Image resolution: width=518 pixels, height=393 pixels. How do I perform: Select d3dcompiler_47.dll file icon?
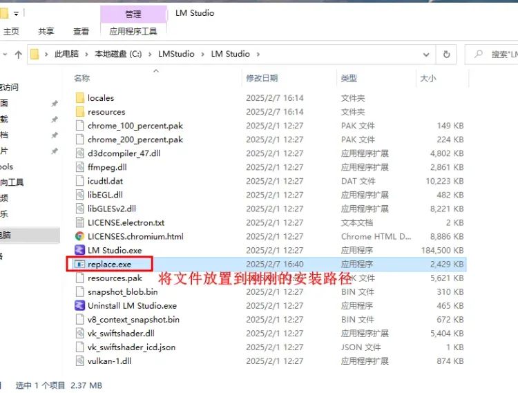pos(79,153)
